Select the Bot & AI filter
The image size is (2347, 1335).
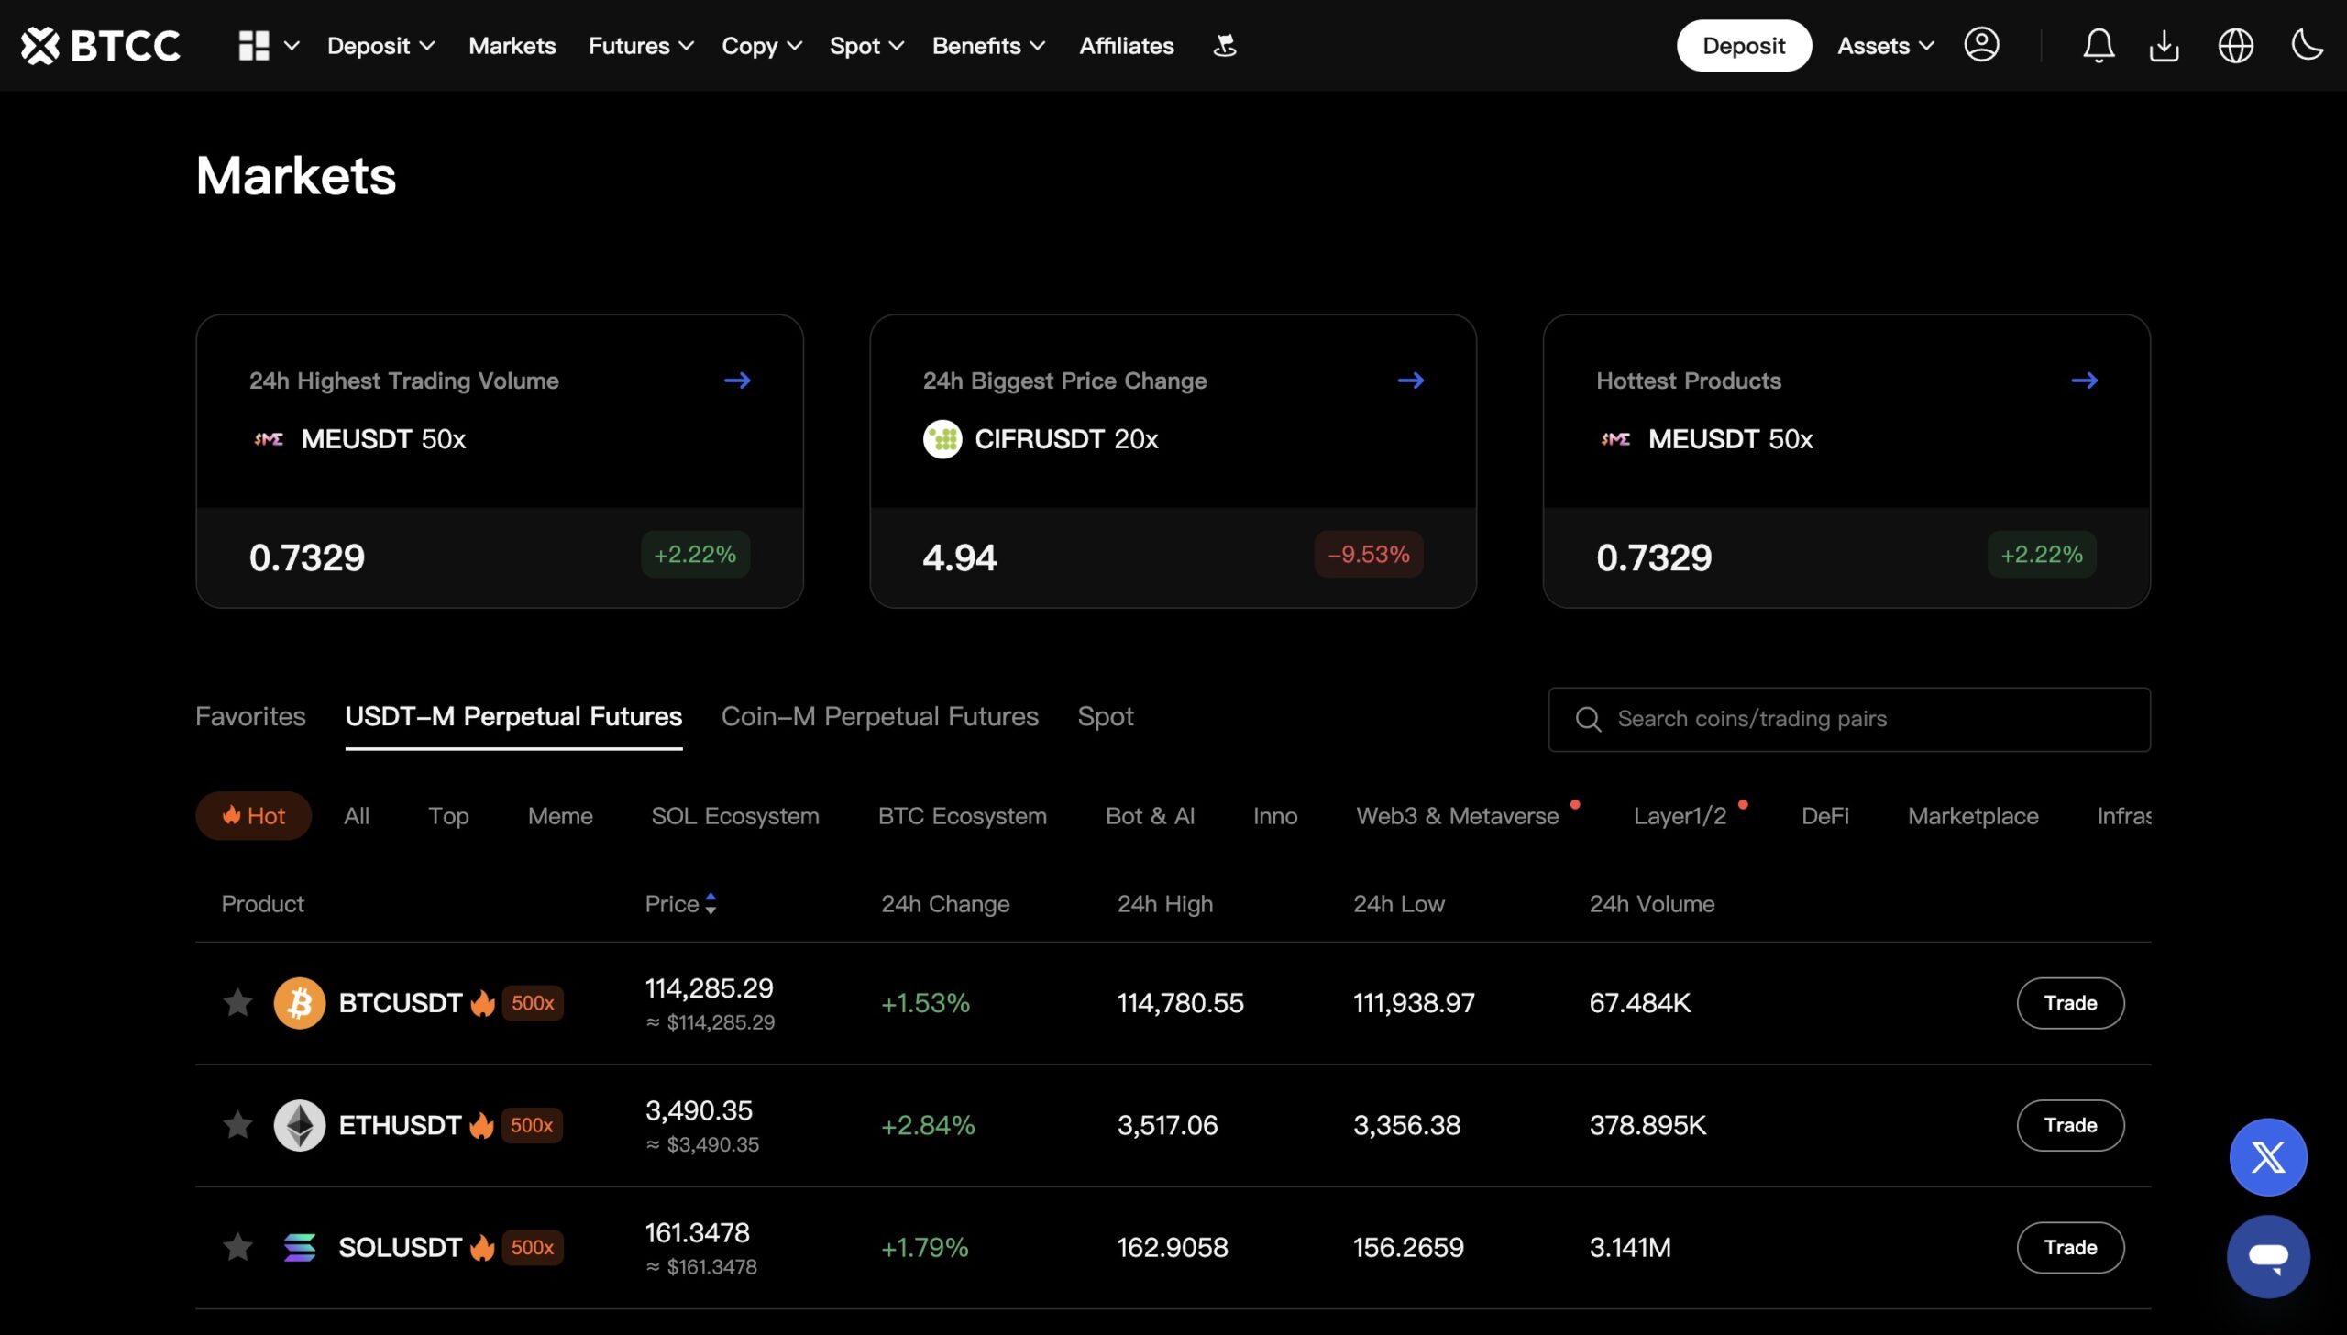click(x=1150, y=816)
